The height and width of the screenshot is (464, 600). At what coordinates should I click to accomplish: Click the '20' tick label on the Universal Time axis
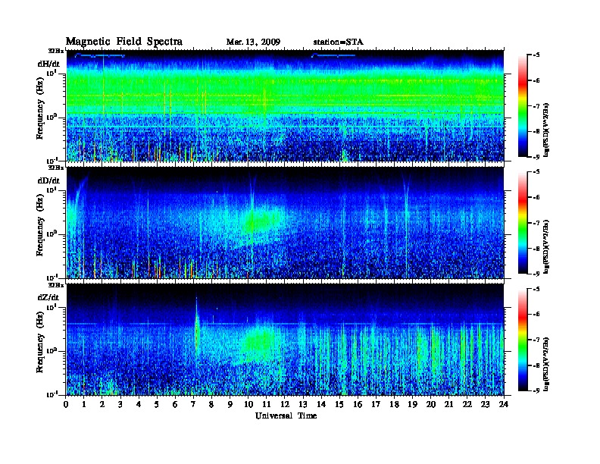click(x=430, y=404)
